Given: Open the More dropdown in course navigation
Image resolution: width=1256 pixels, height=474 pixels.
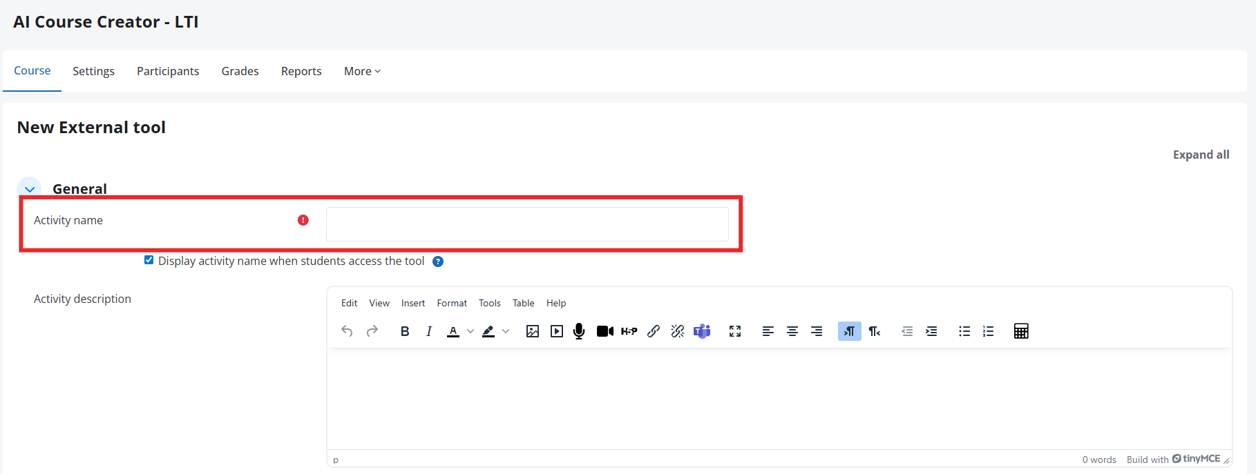Looking at the screenshot, I should tap(362, 71).
